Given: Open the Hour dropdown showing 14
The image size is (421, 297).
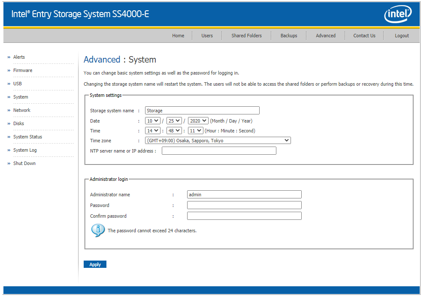Looking at the screenshot, I should pyautogui.click(x=152, y=131).
